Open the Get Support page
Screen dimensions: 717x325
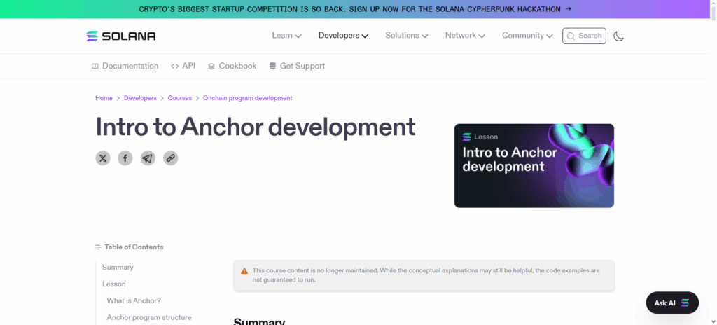click(296, 66)
